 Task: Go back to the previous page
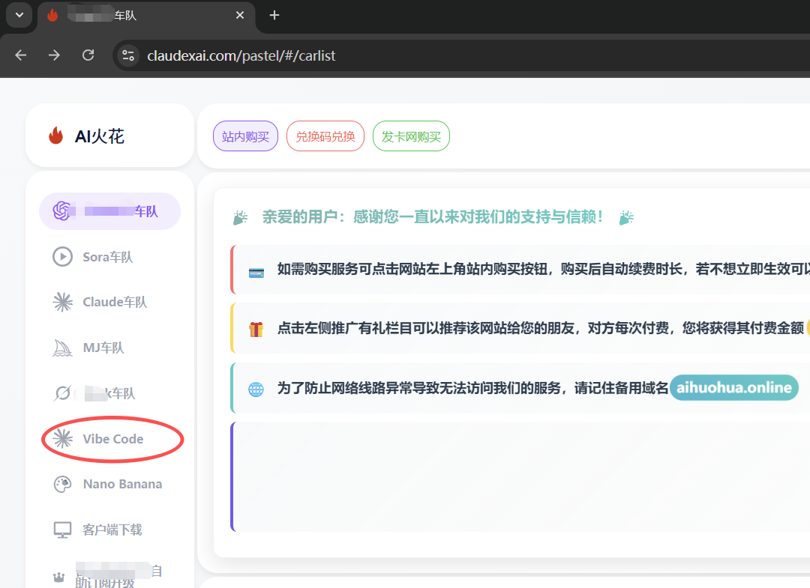point(21,55)
